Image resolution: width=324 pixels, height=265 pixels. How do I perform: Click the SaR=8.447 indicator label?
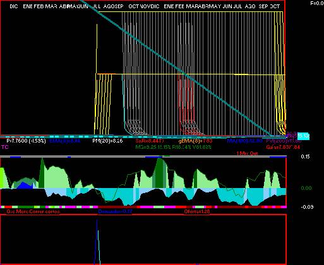coord(150,141)
